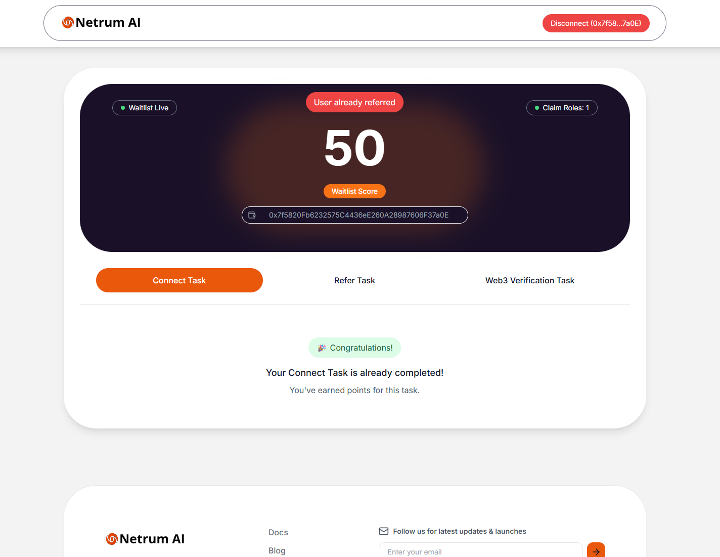The height and width of the screenshot is (557, 720).
Task: Click the User already referred notification
Action: [354, 102]
